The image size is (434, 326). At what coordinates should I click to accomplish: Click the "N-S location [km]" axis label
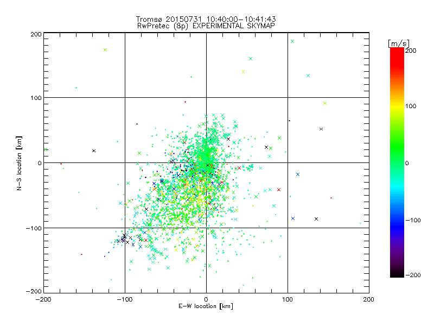[x=19, y=163]
